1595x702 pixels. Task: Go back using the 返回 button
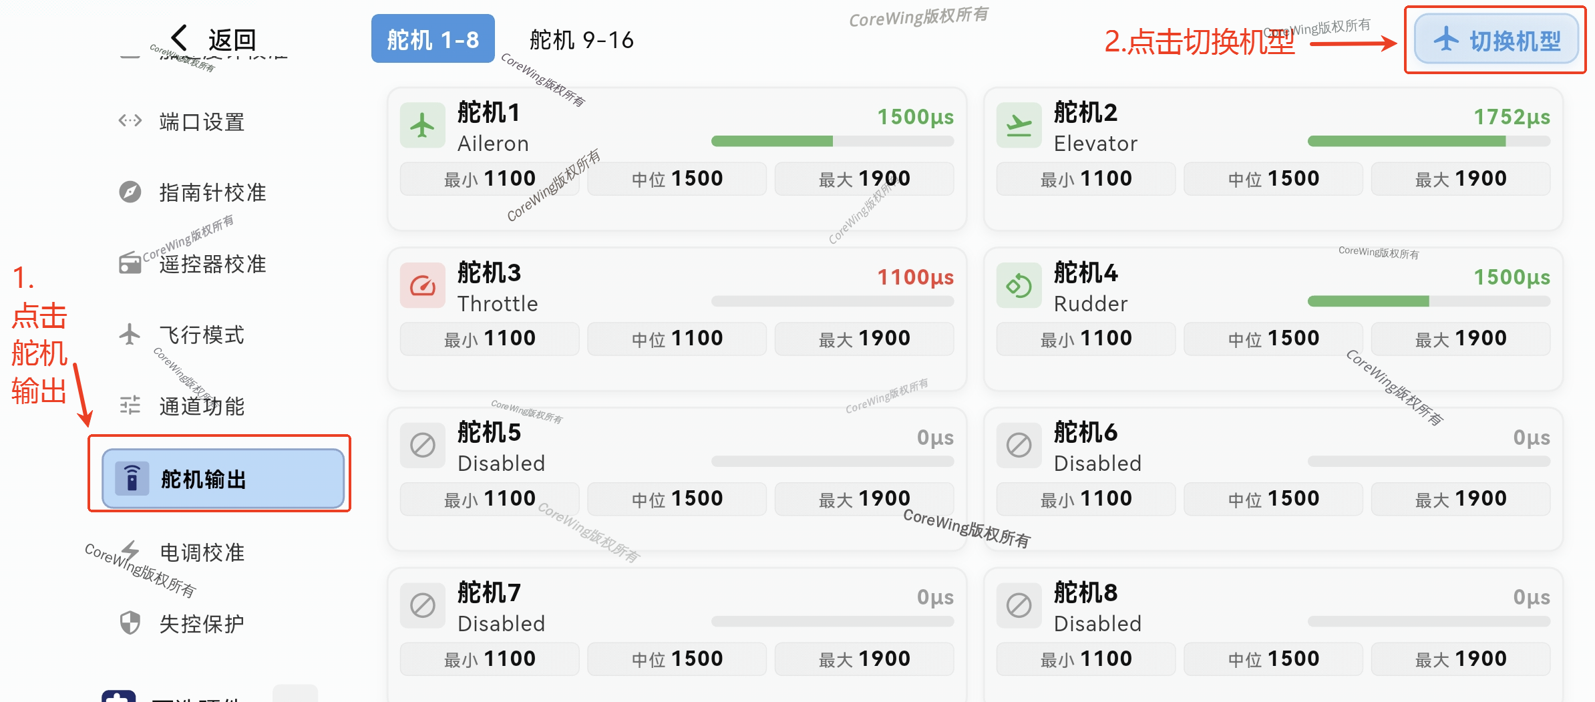(x=214, y=39)
